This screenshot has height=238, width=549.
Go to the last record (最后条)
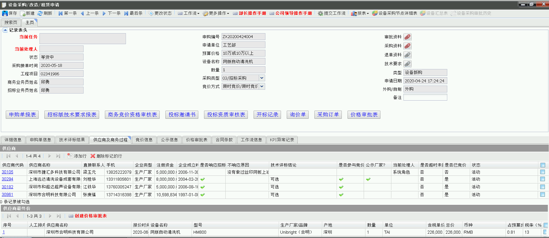[126, 13]
